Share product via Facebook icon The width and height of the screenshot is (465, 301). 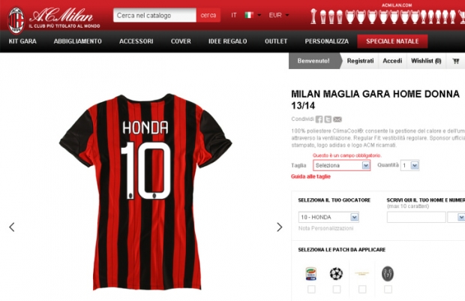coord(319,119)
